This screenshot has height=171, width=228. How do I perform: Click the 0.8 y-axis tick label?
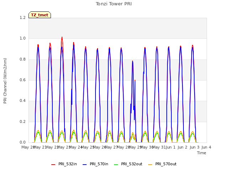(x=22, y=59)
